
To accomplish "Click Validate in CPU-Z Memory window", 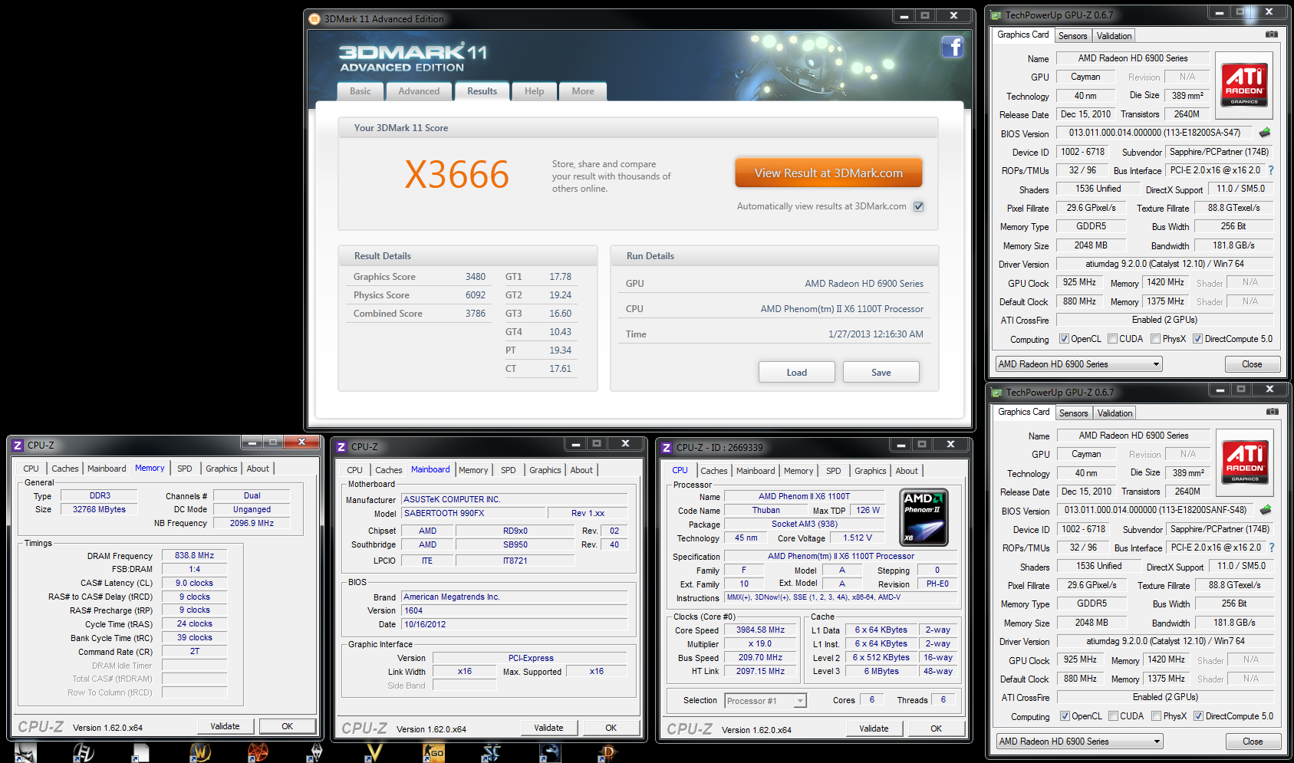I will coord(225,726).
